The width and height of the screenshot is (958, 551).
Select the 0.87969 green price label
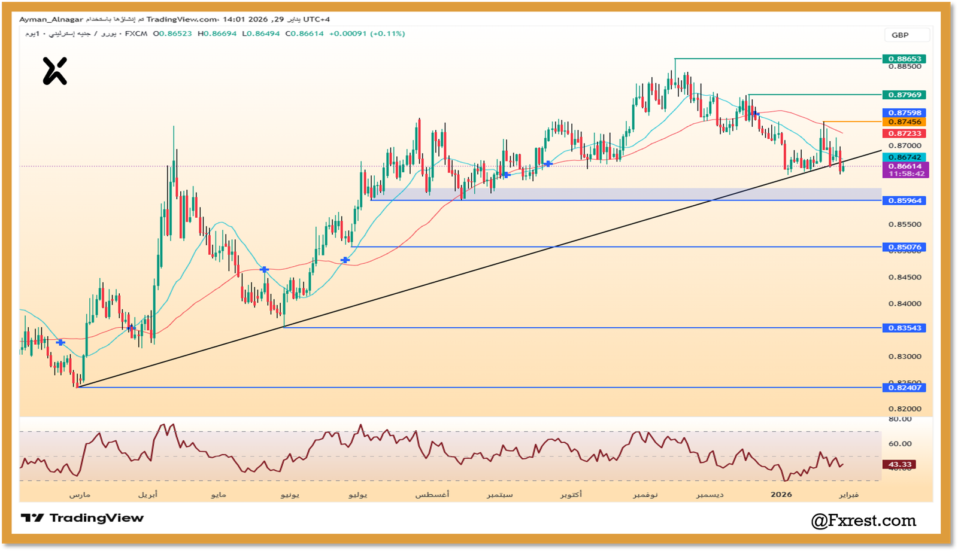point(904,95)
